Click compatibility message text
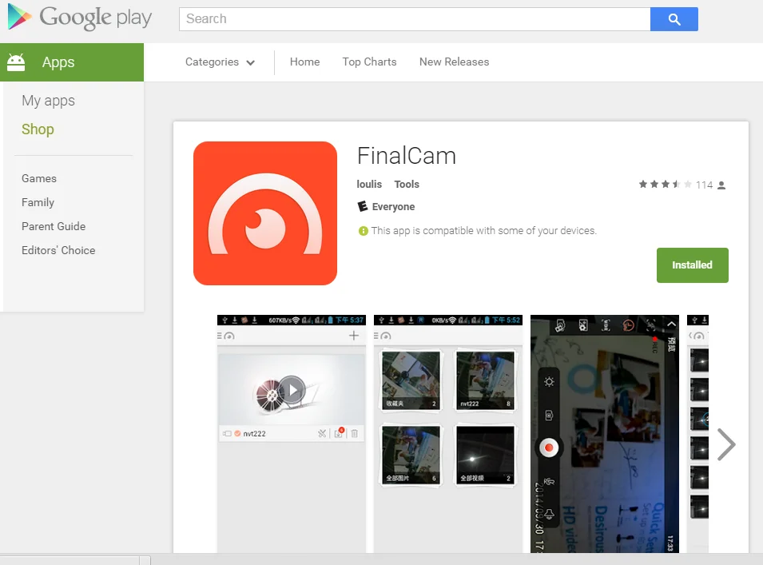 click(483, 231)
